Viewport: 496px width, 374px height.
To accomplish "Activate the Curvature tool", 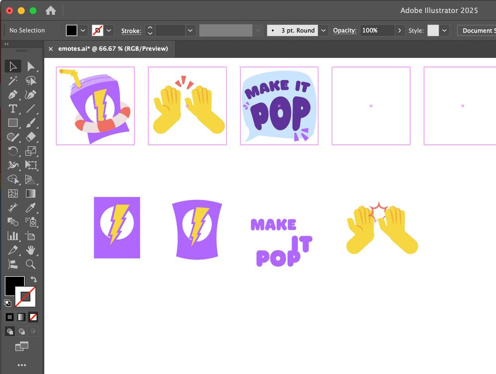I will click(x=31, y=95).
